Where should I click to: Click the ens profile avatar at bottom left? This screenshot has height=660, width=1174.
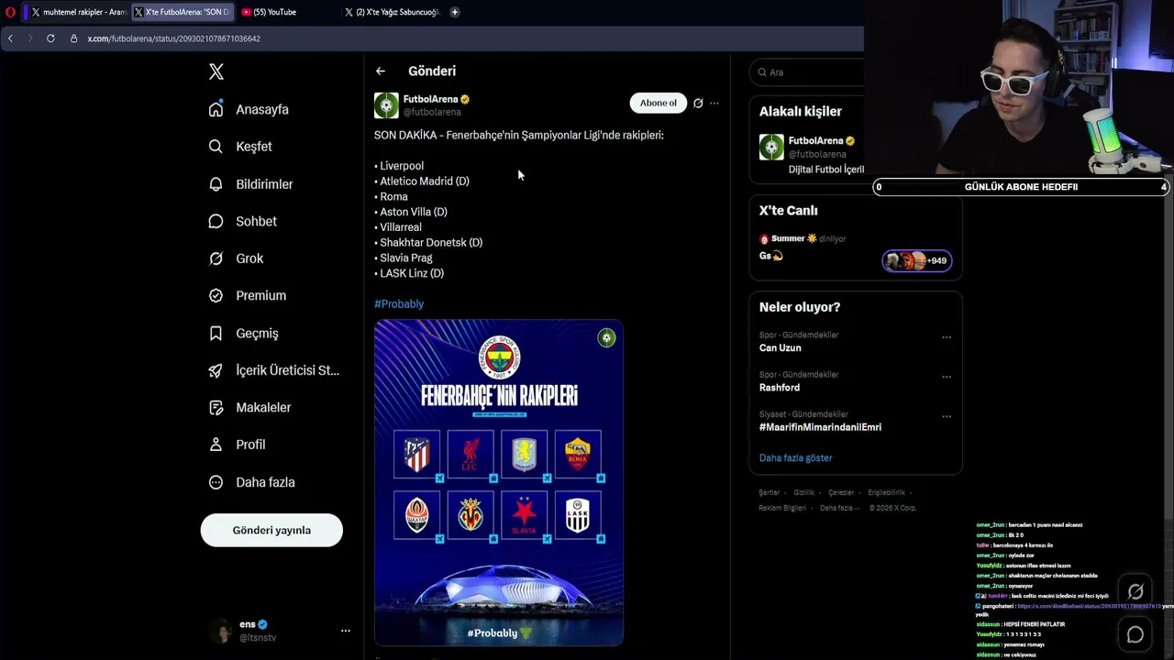coord(221,631)
